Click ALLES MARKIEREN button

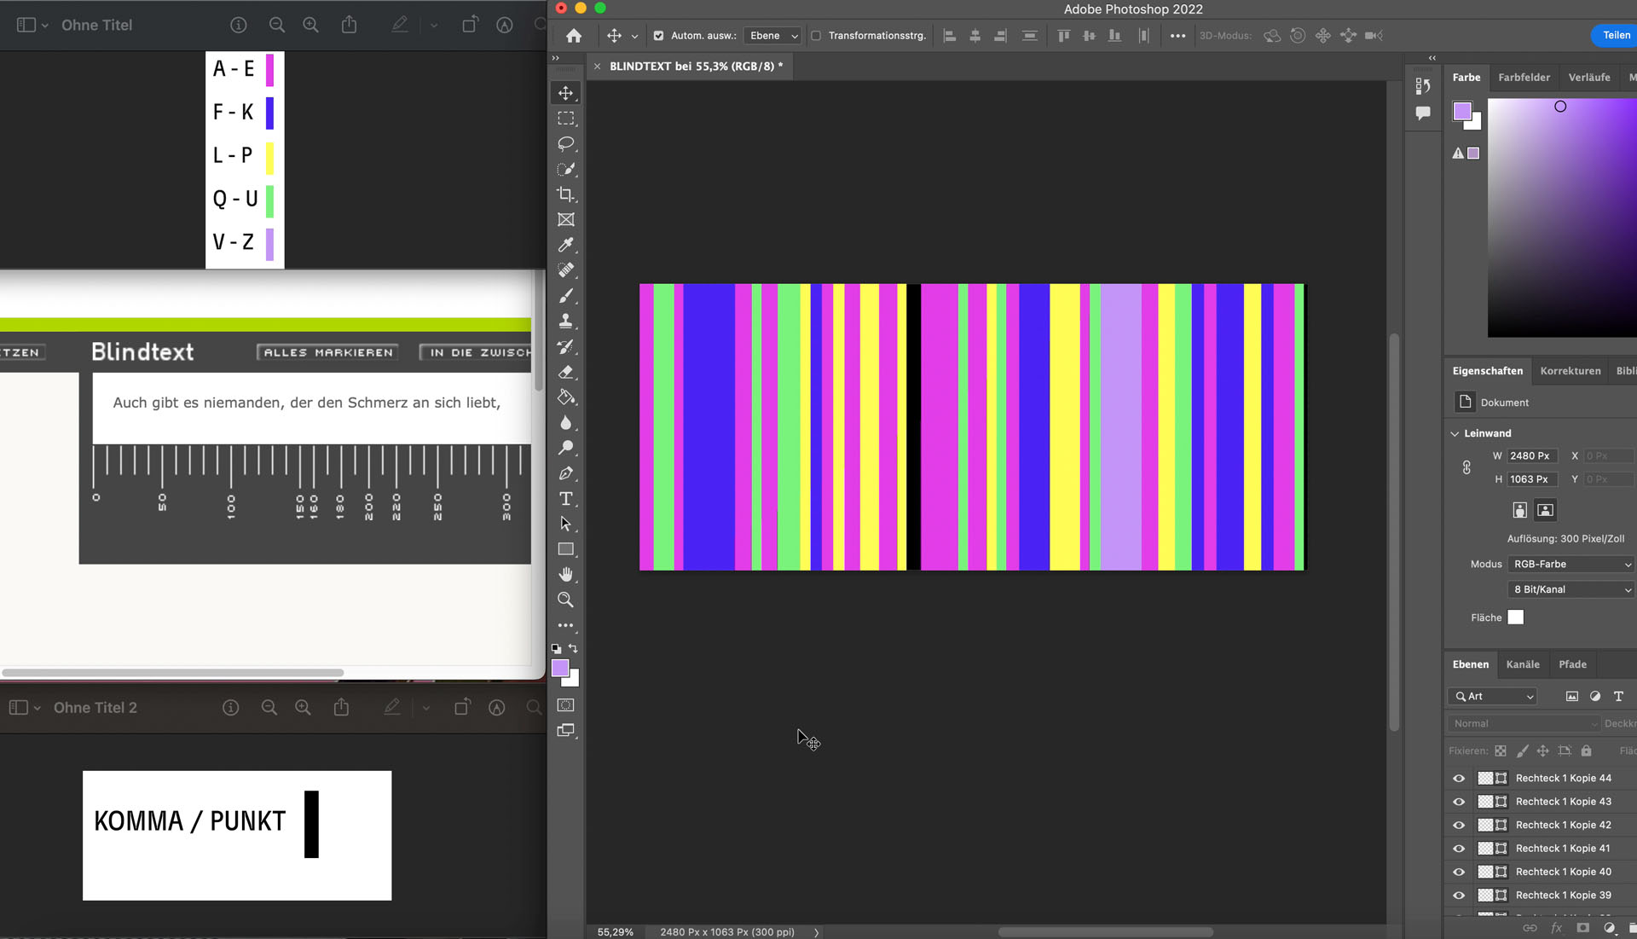(328, 352)
